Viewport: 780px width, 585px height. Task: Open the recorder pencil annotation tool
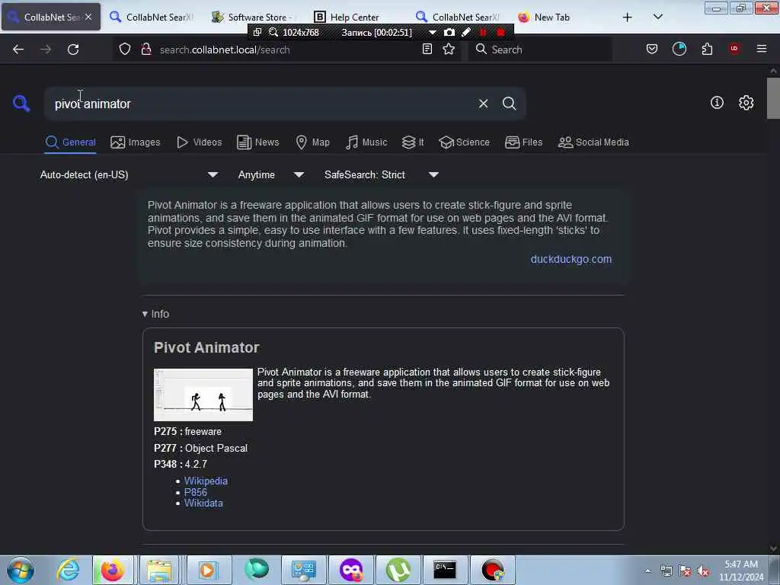pos(466,32)
